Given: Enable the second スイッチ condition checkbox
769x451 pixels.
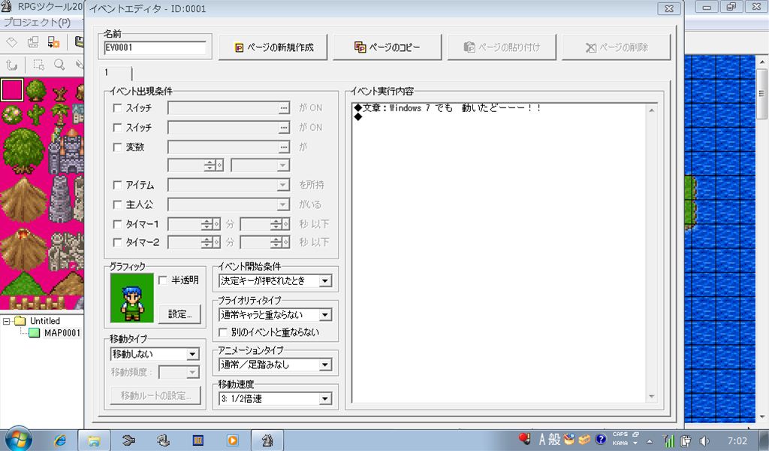Looking at the screenshot, I should pyautogui.click(x=117, y=128).
